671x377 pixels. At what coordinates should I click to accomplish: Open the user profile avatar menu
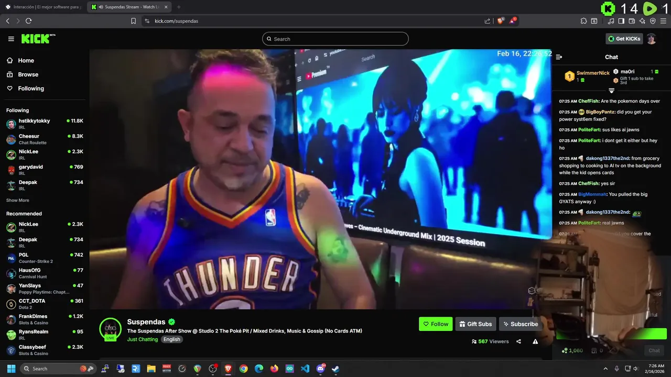[x=651, y=39]
